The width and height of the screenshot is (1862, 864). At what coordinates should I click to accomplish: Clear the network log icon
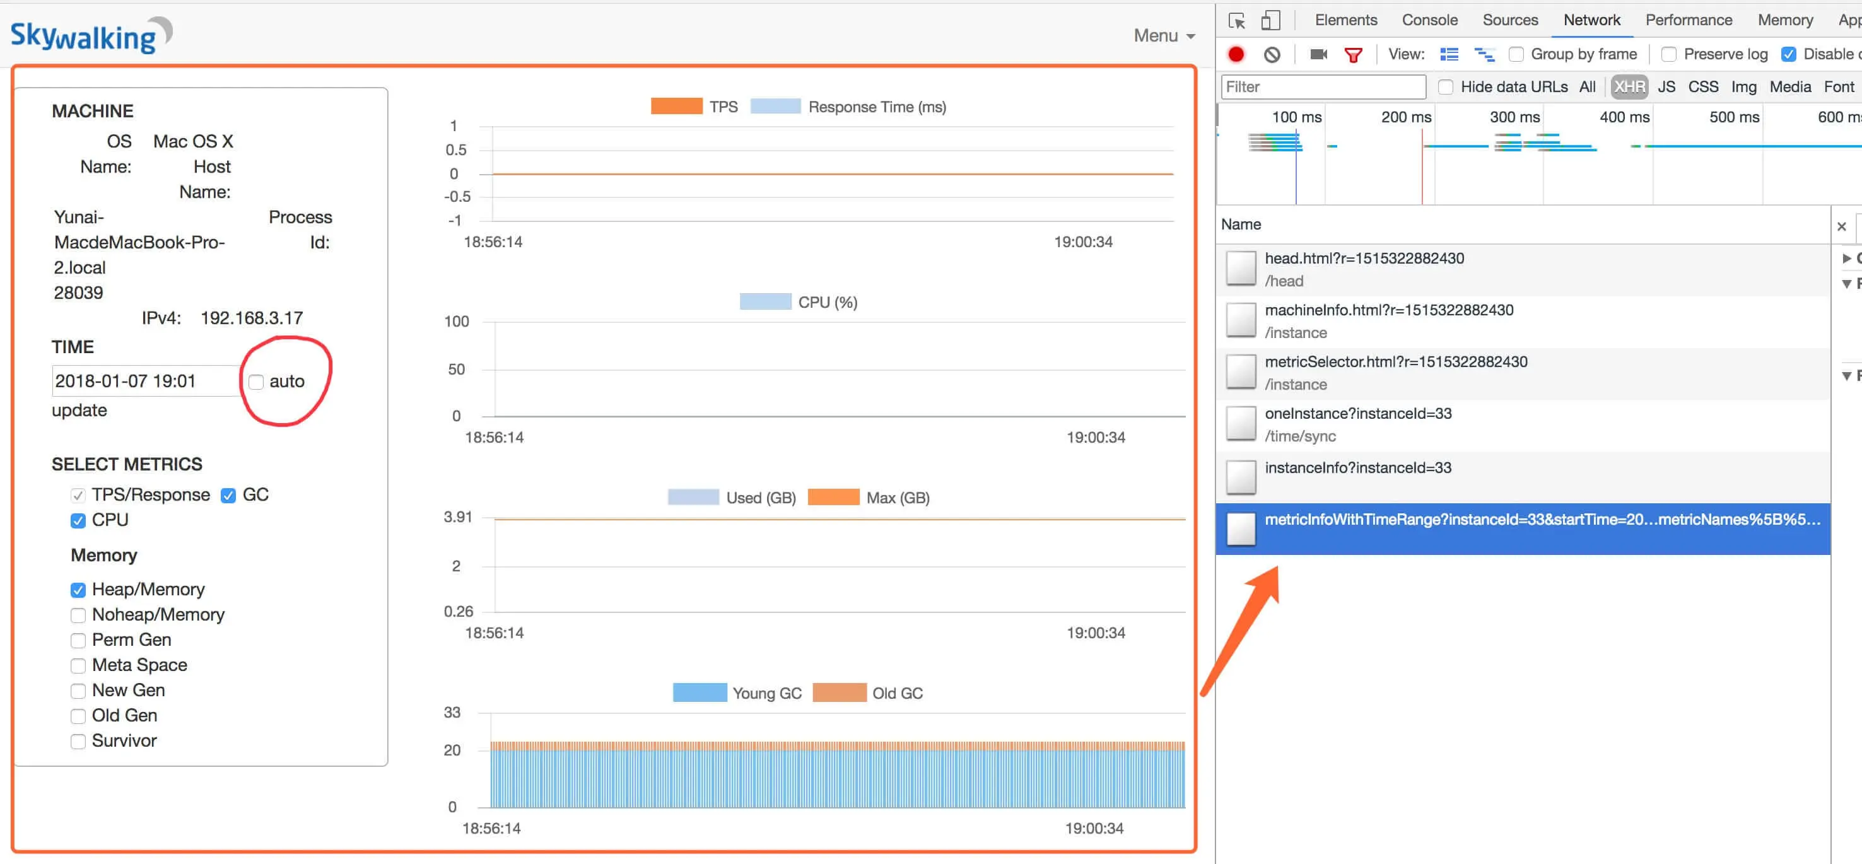pyautogui.click(x=1272, y=54)
